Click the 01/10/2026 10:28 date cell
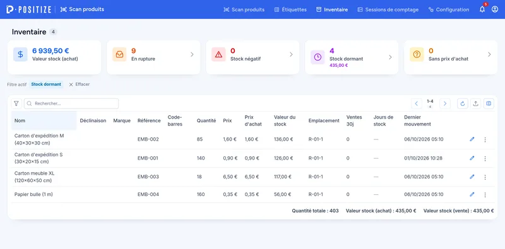This screenshot has width=505, height=249. (423, 158)
